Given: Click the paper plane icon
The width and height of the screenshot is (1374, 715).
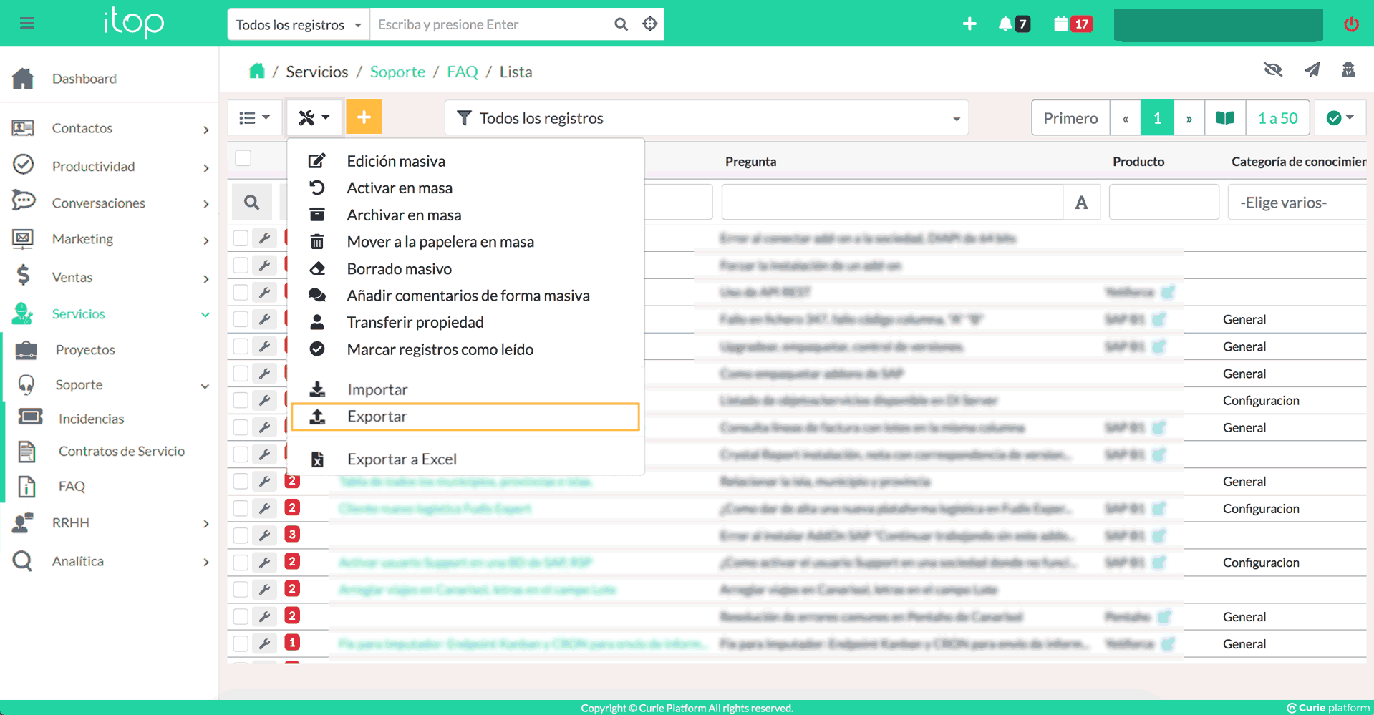Looking at the screenshot, I should coord(1312,70).
